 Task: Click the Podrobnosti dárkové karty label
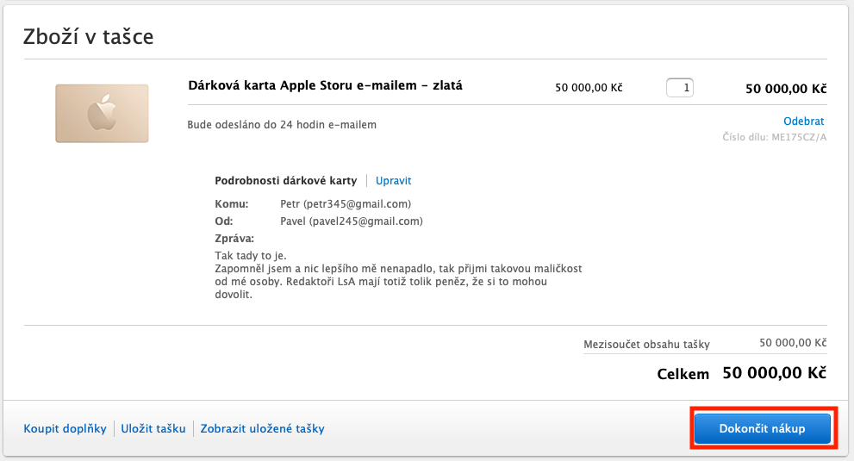pos(286,181)
